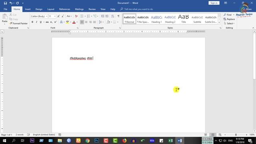The image size is (256, 144).
Task: Switch to the Review tab
Action: [x=92, y=9]
